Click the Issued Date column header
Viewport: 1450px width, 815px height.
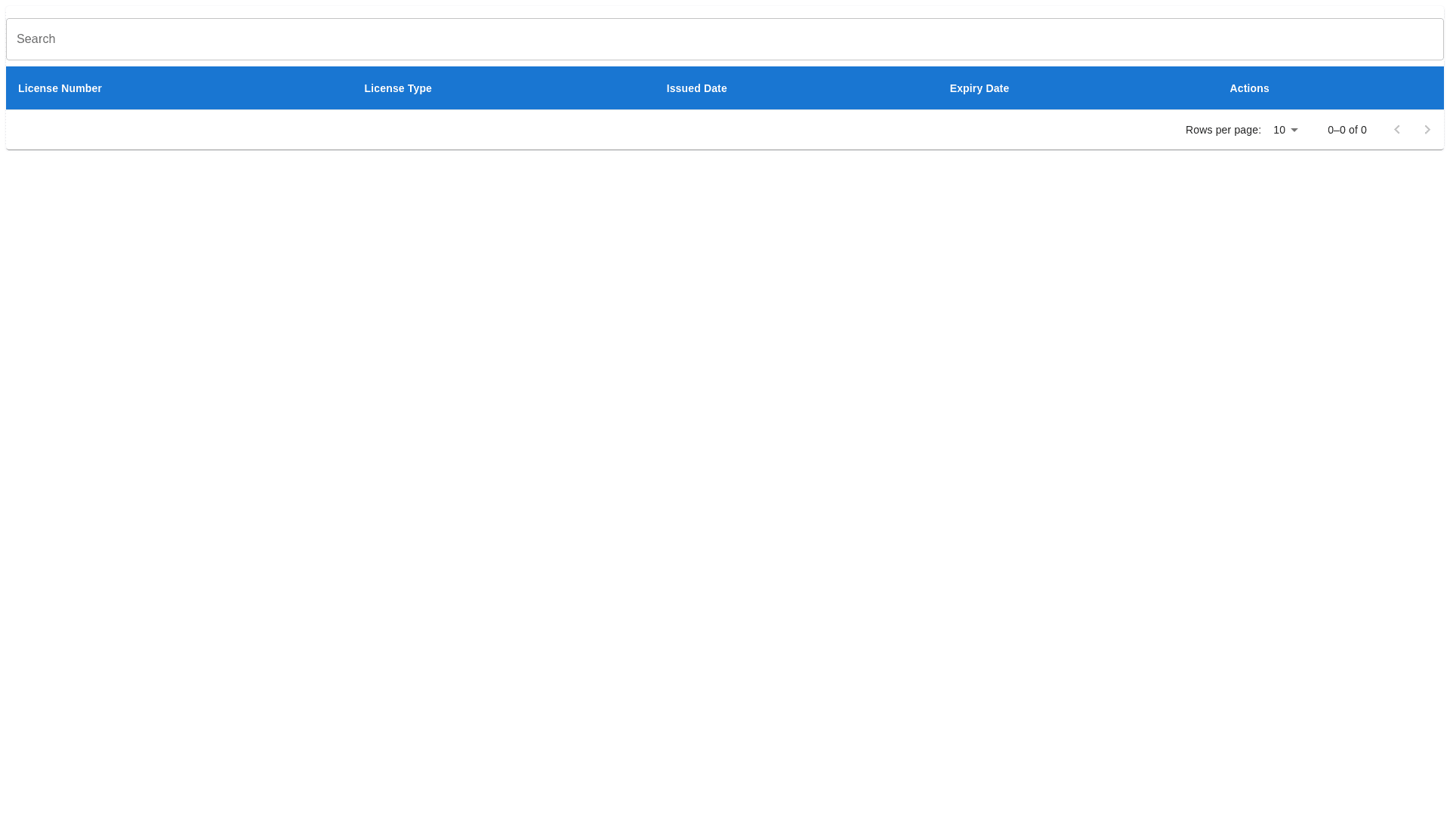click(x=696, y=88)
